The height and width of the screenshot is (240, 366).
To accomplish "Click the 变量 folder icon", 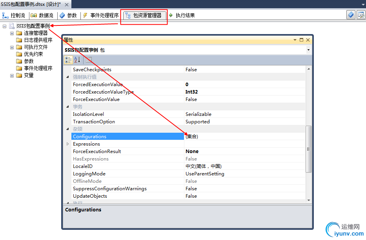I will pyautogui.click(x=19, y=76).
